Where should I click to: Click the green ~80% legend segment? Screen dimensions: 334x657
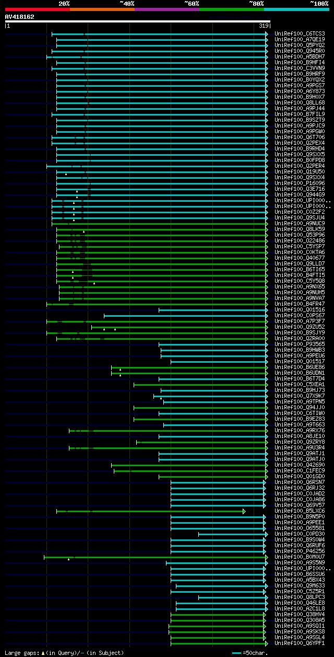[x=232, y=9]
